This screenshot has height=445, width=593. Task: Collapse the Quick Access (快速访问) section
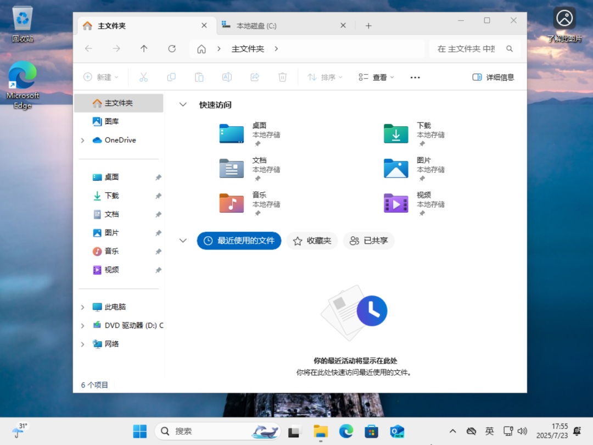tap(183, 105)
